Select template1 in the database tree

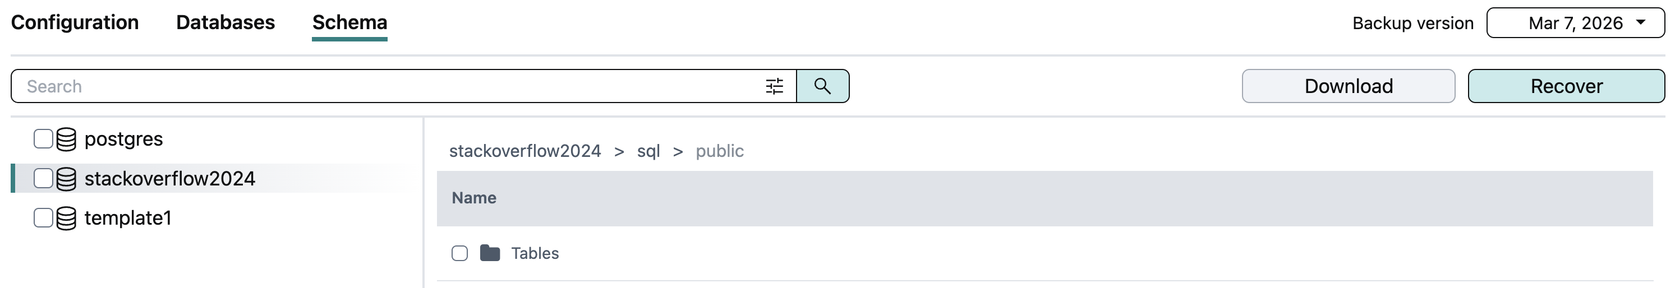point(128,219)
